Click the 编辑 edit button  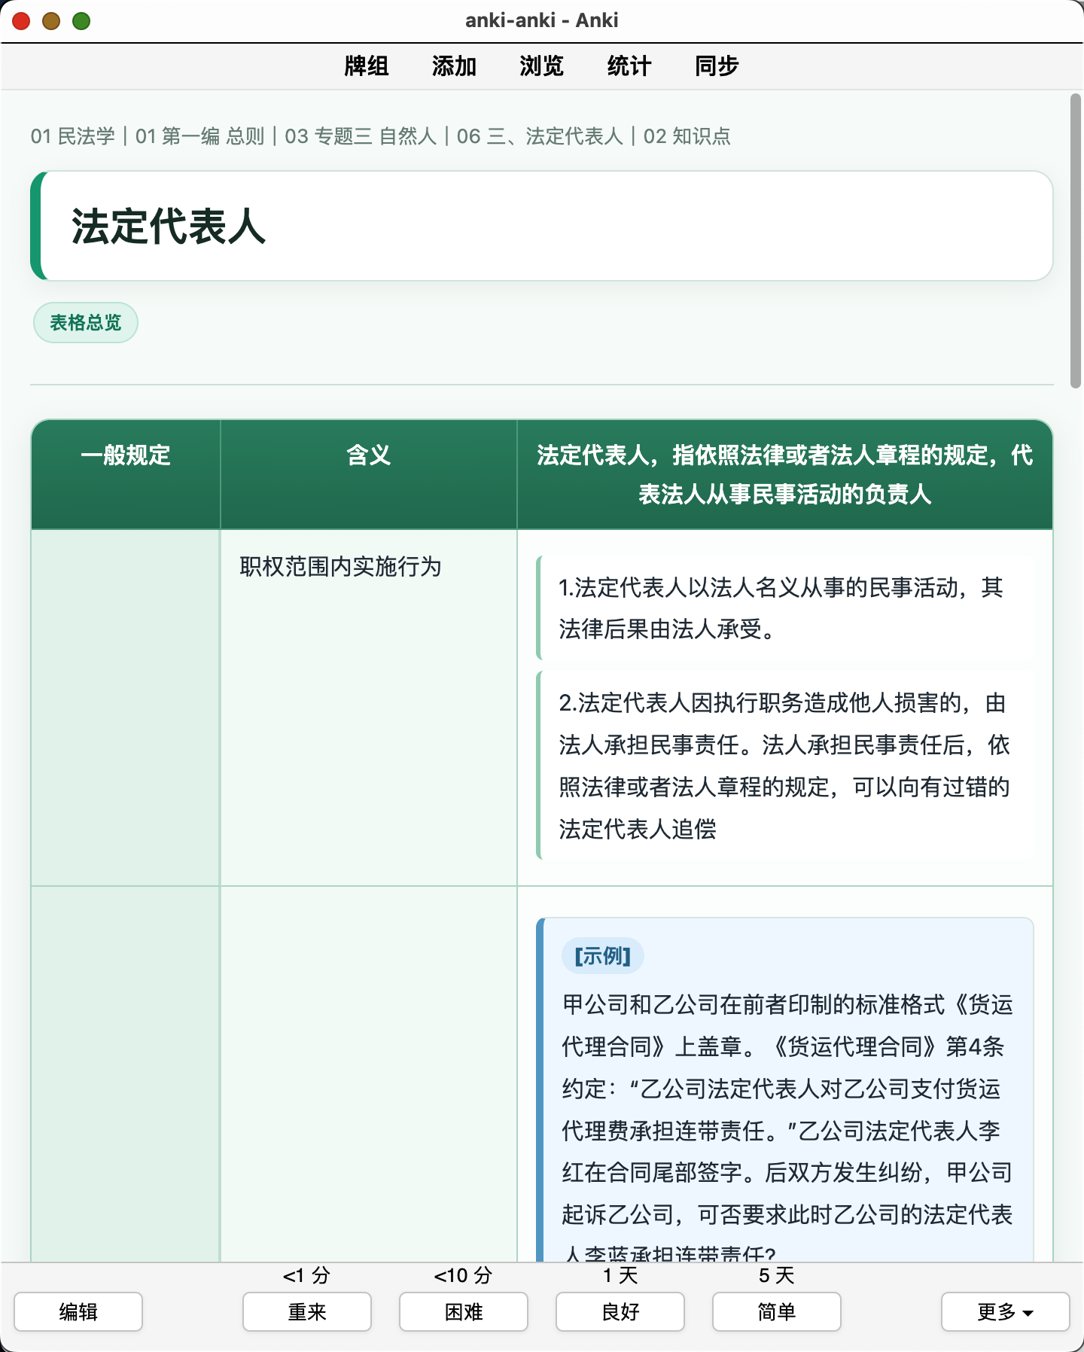click(x=78, y=1311)
